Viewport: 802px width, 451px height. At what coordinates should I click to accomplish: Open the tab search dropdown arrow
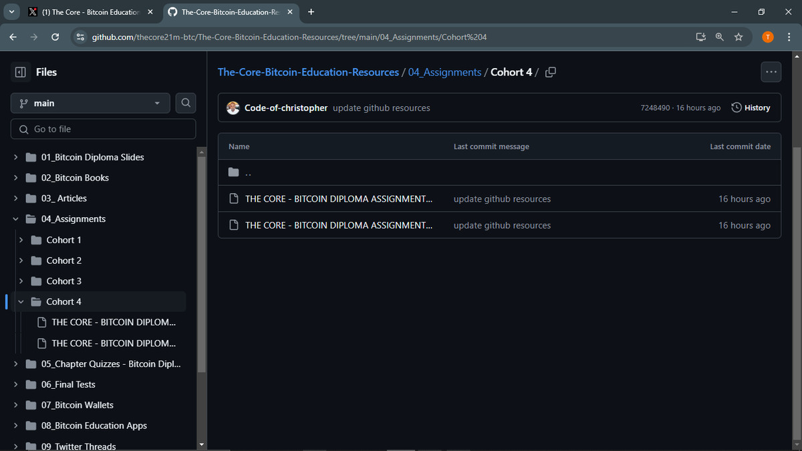[x=12, y=12]
